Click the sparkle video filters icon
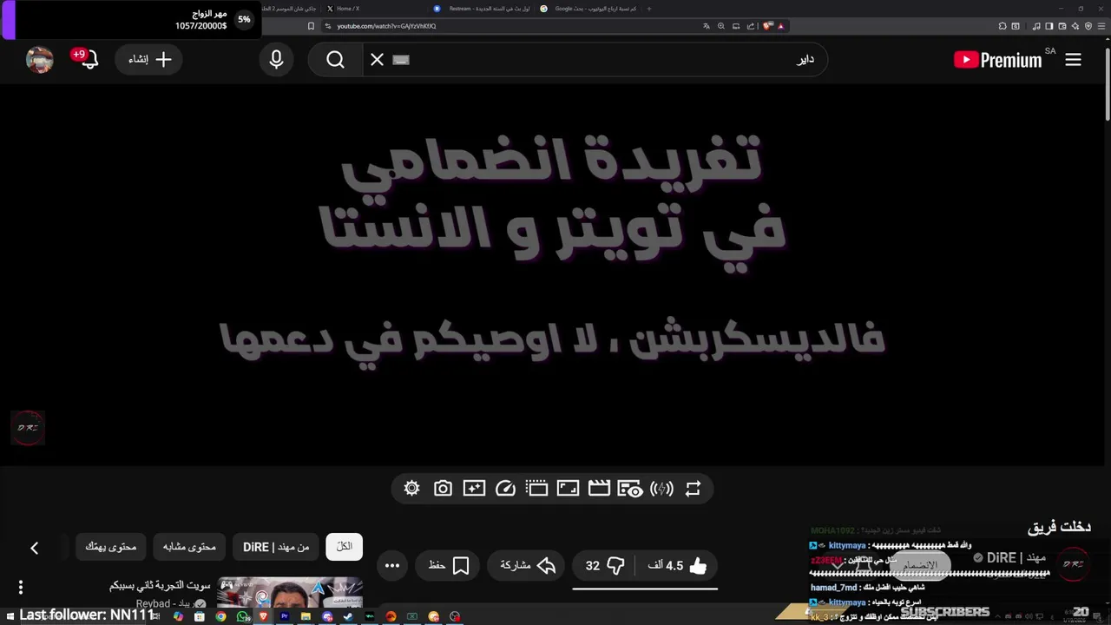This screenshot has height=625, width=1111. 474,489
